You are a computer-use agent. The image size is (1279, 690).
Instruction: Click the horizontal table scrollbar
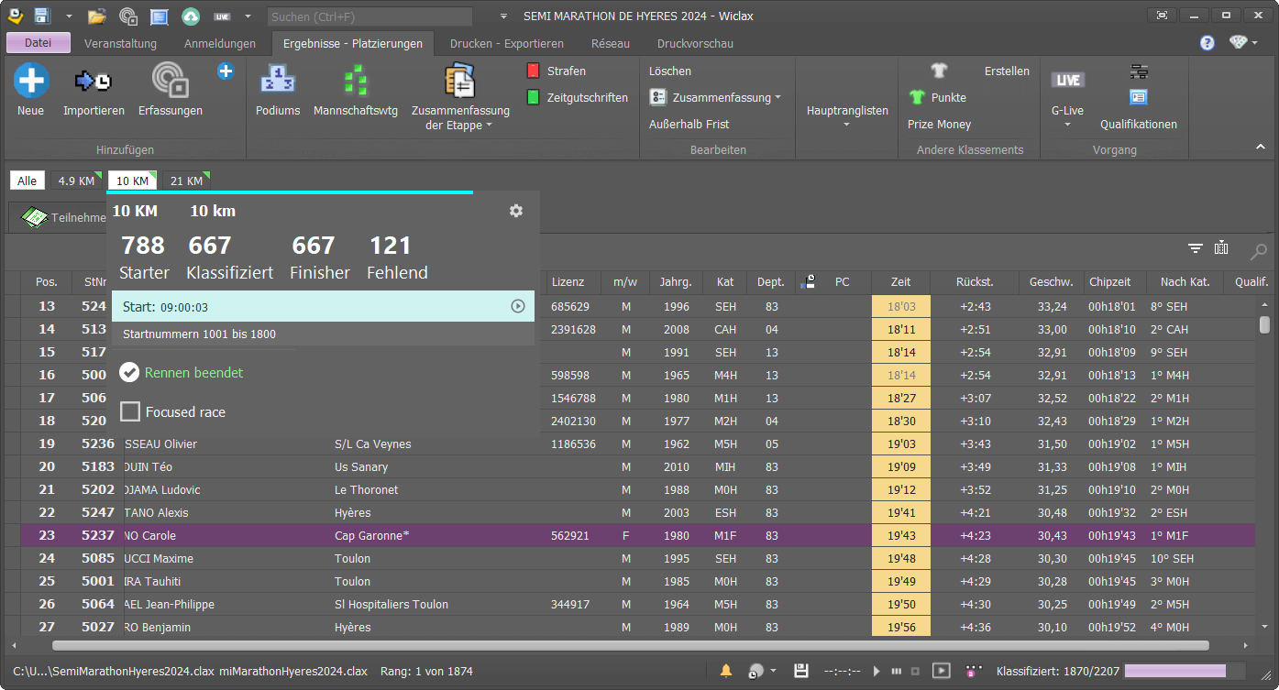tap(631, 645)
